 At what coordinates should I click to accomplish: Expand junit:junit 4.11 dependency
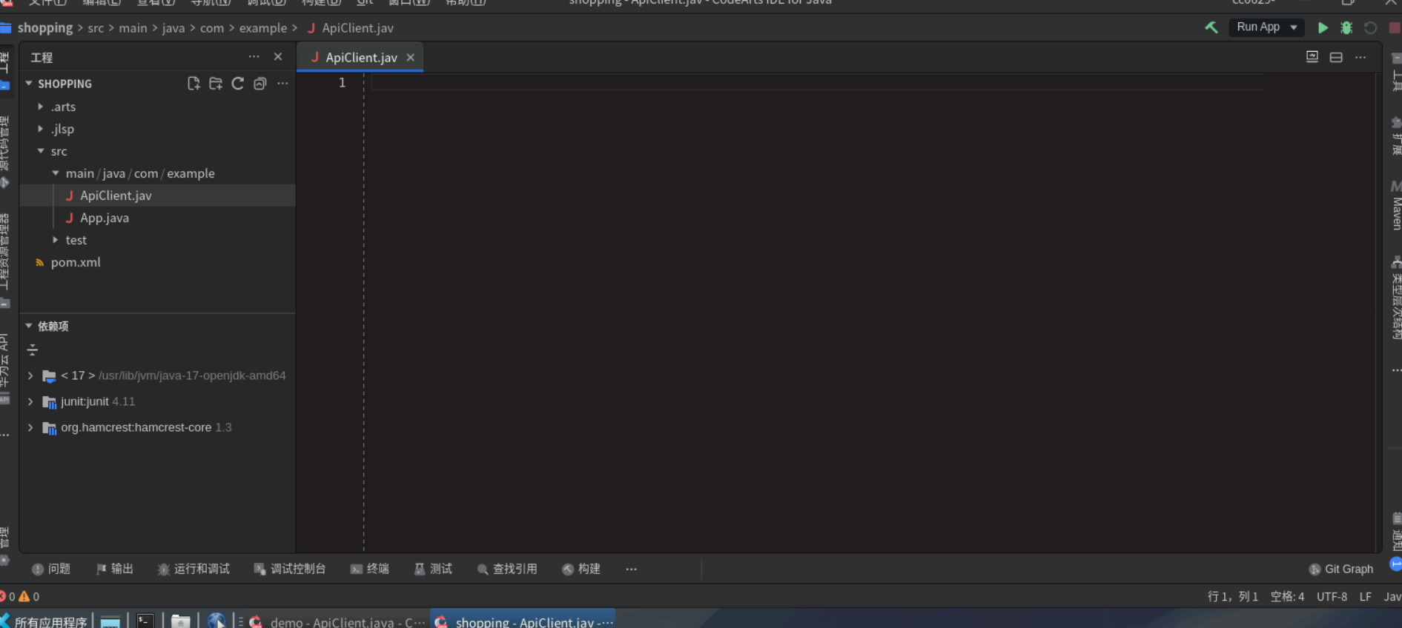(x=30, y=401)
